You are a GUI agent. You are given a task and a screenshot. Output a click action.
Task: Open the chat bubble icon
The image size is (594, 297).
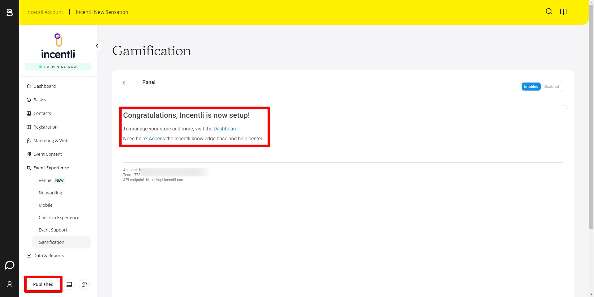(x=10, y=265)
